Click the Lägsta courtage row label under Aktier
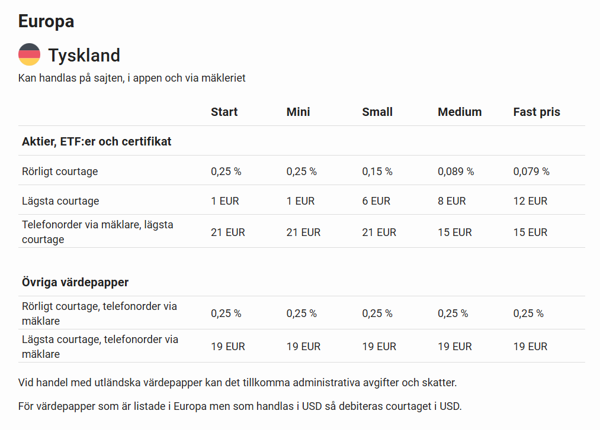Image resolution: width=600 pixels, height=430 pixels. coord(60,201)
